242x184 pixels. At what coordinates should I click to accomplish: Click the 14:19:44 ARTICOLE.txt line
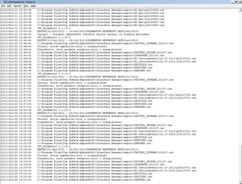tap(77, 174)
